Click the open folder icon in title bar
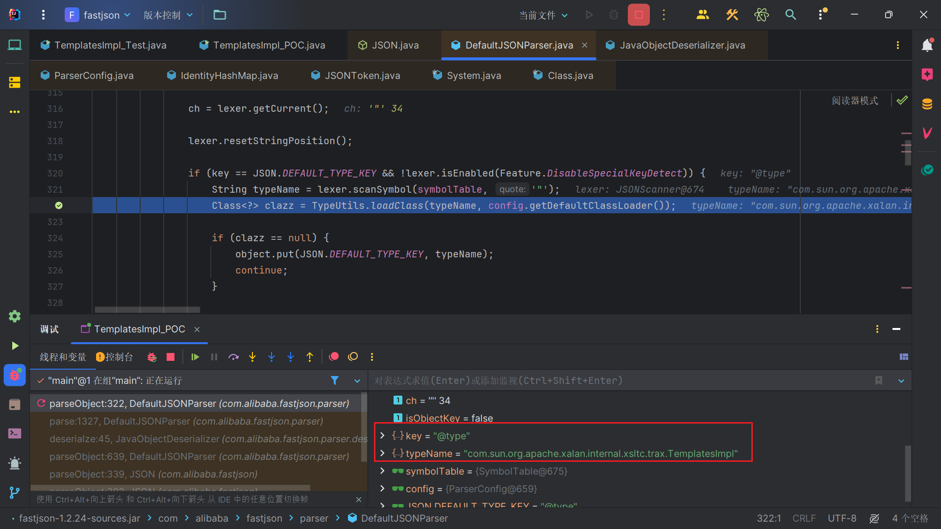The image size is (941, 529). coord(220,15)
